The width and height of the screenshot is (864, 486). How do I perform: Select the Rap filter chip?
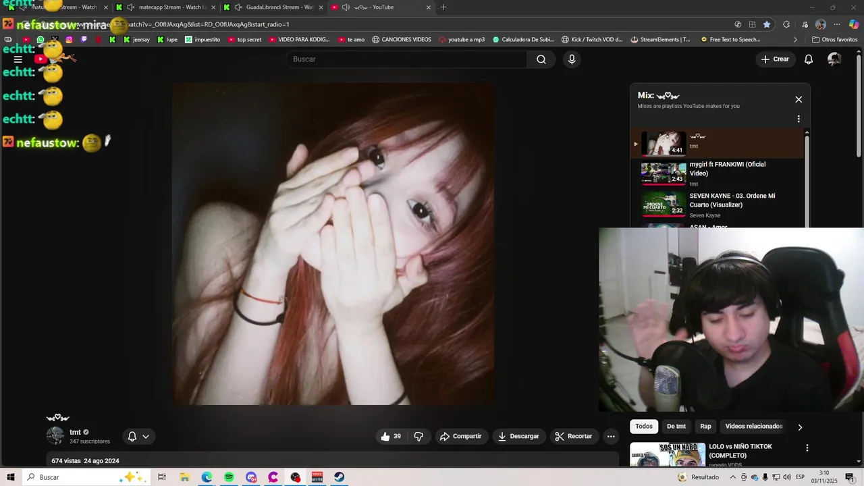click(705, 427)
